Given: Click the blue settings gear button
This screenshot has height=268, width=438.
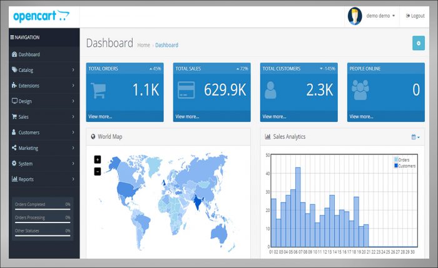Looking at the screenshot, I should [418, 42].
